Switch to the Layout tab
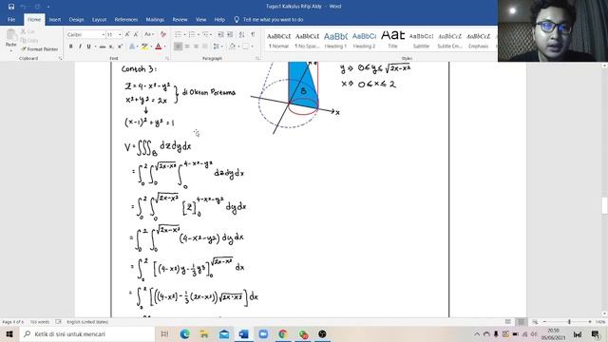This screenshot has width=608, height=342. click(99, 19)
